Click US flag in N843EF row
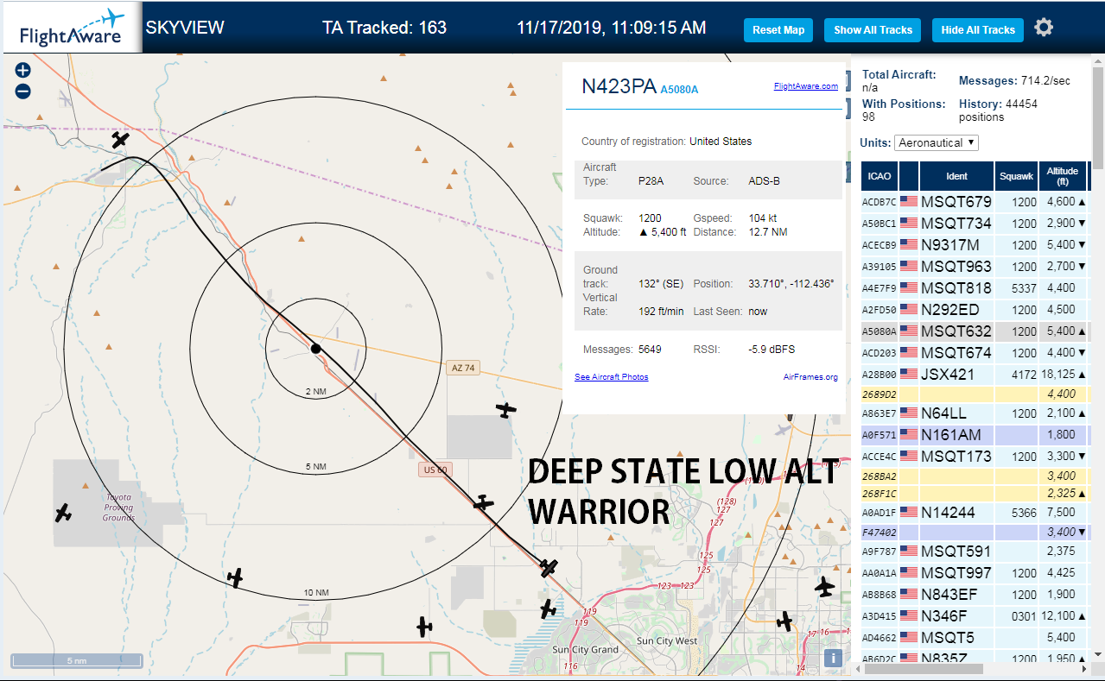 point(909,594)
